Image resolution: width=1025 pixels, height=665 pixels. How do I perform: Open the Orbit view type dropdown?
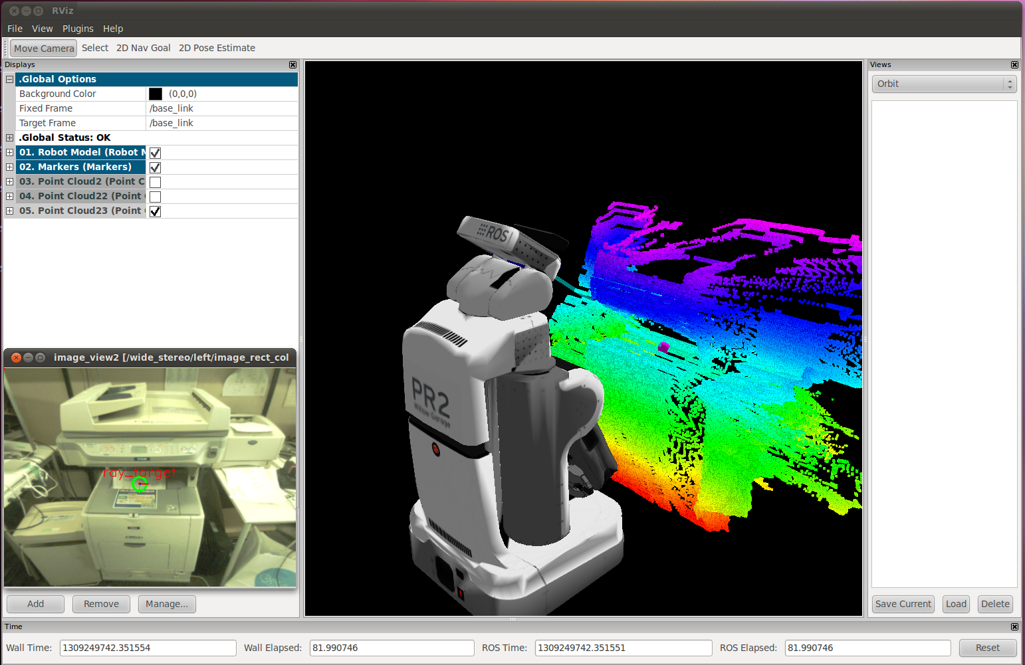point(944,84)
